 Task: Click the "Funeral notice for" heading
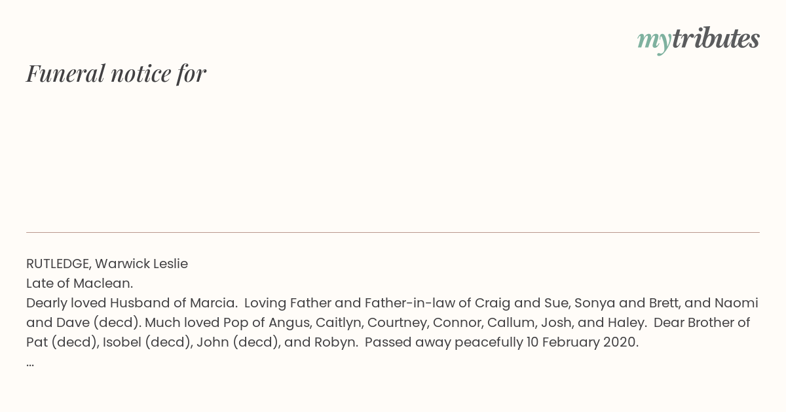116,73
